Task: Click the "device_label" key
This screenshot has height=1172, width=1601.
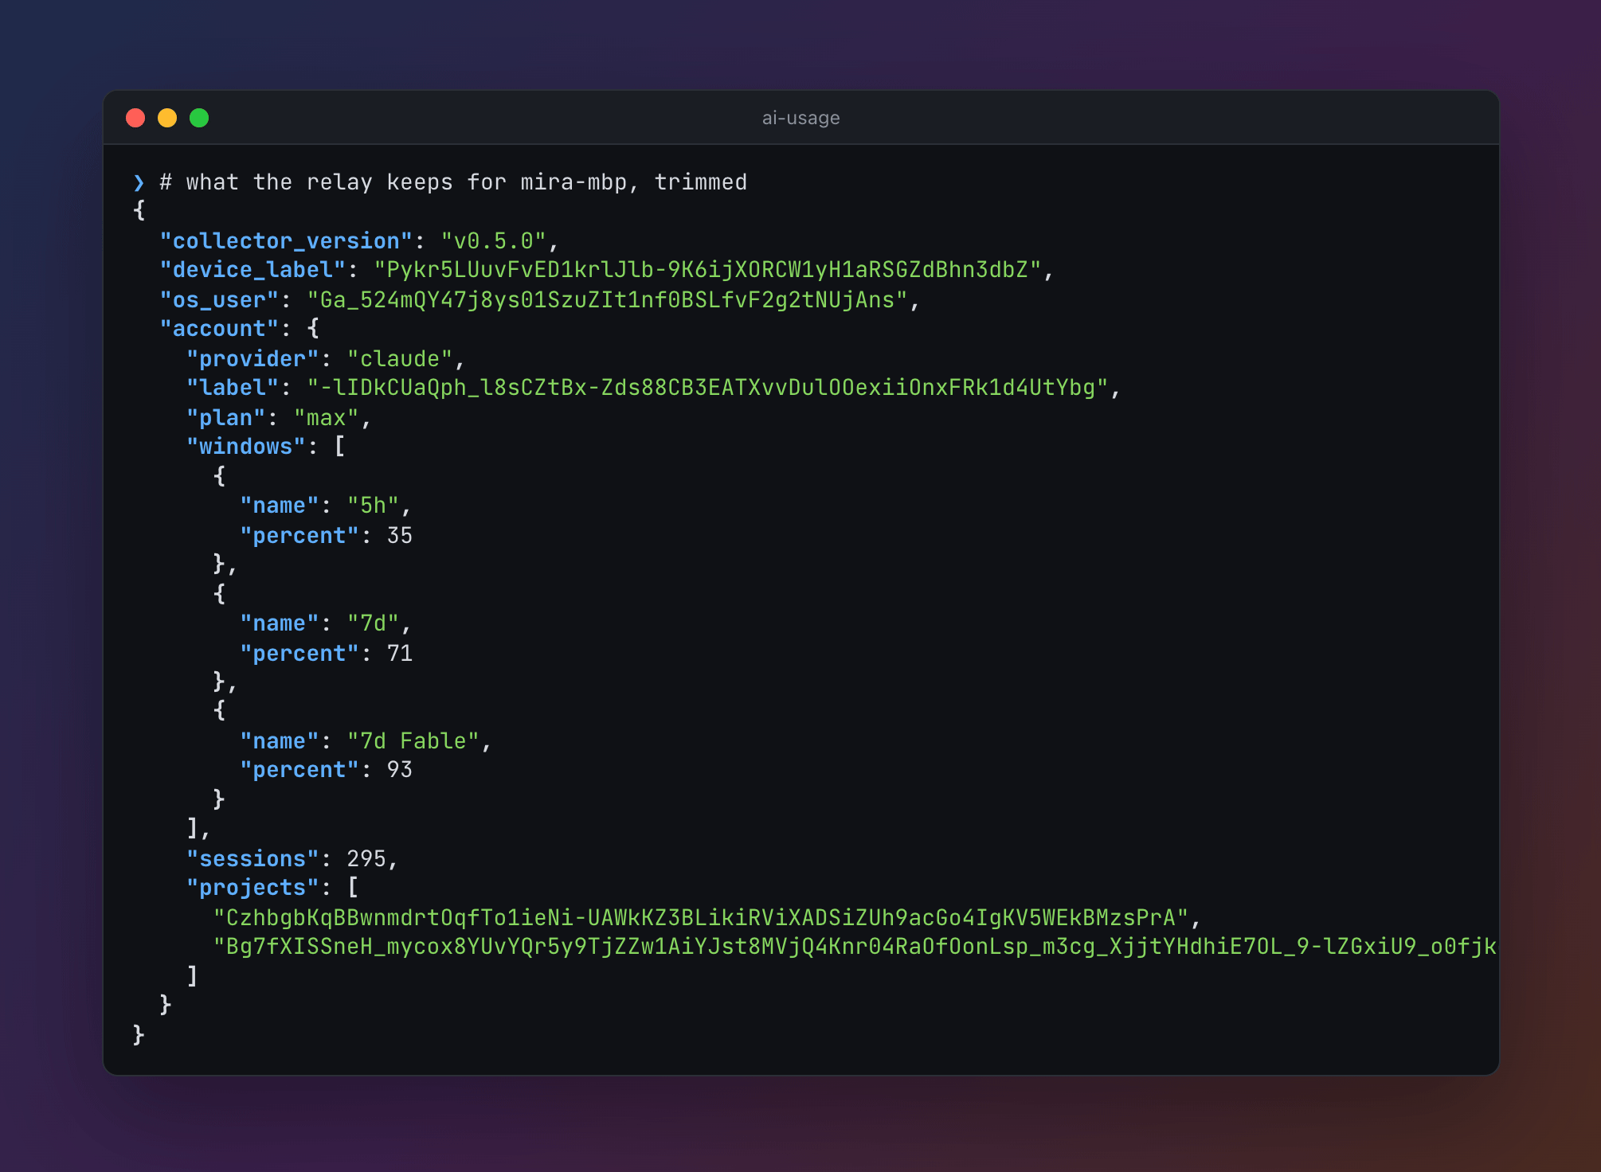Action: pos(252,270)
